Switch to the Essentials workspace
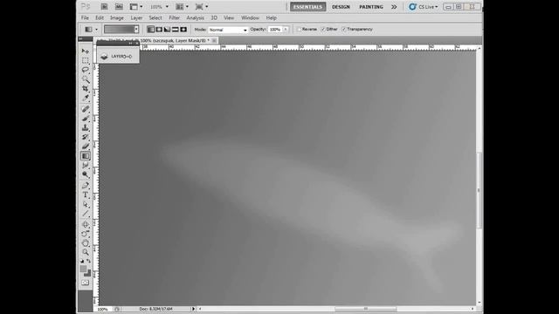This screenshot has width=559, height=314. (x=308, y=7)
